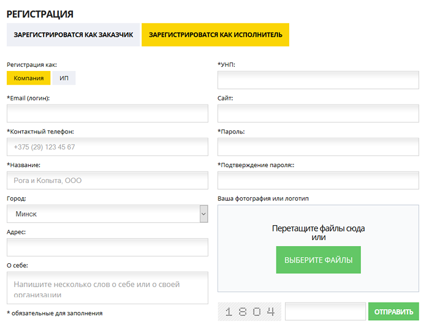The width and height of the screenshot is (429, 333).
Task: Focus the 'УНП' input field
Action: pos(318,80)
